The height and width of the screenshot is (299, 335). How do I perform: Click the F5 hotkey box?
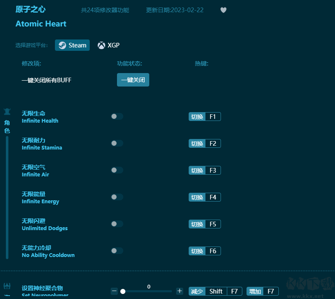click(x=205, y=224)
